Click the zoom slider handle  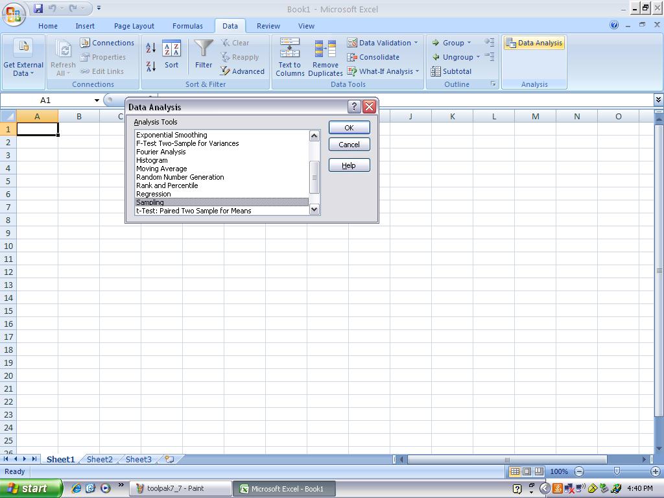tap(617, 471)
